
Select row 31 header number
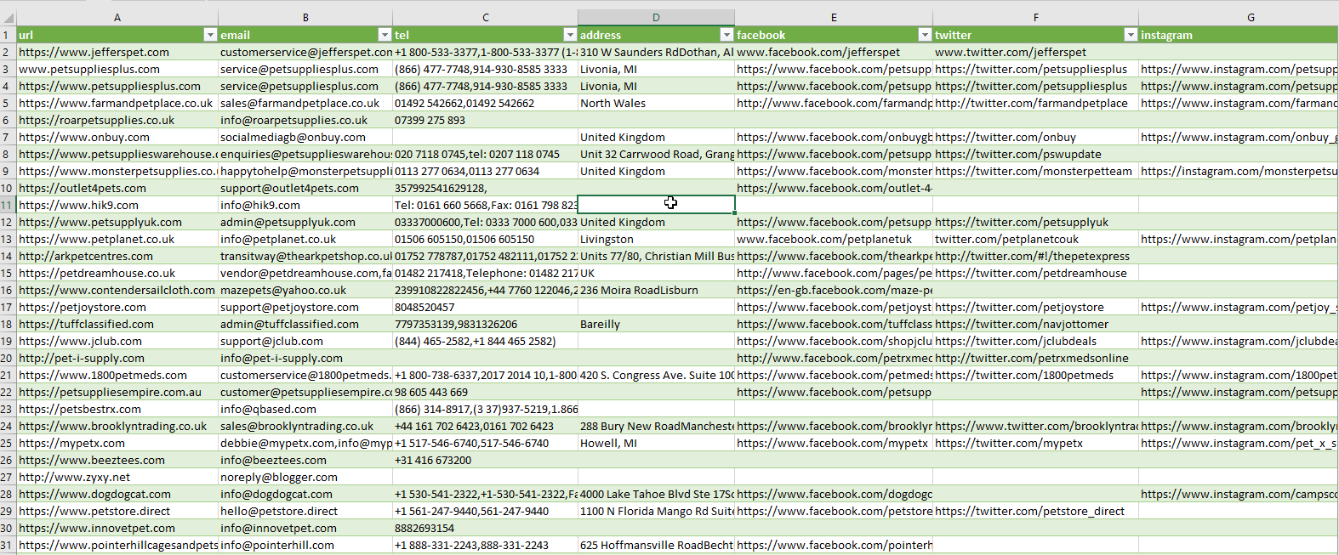point(8,545)
